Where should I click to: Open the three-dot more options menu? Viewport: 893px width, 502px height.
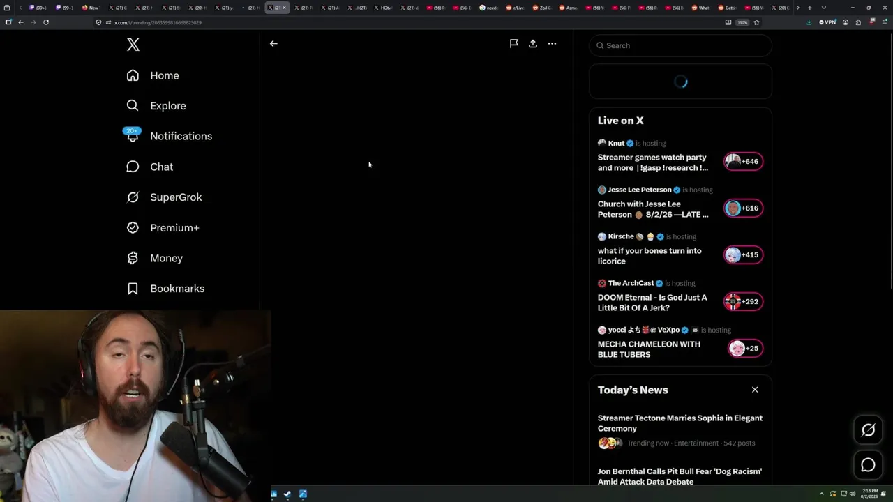tap(552, 43)
